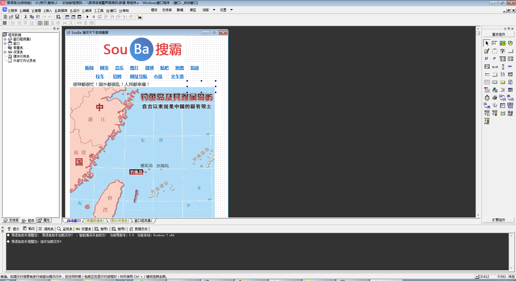
Task: Click the 基本组件 panel header button
Action: coord(499,34)
